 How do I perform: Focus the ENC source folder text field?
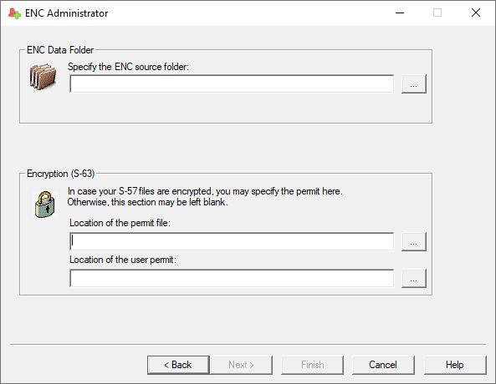pos(232,84)
